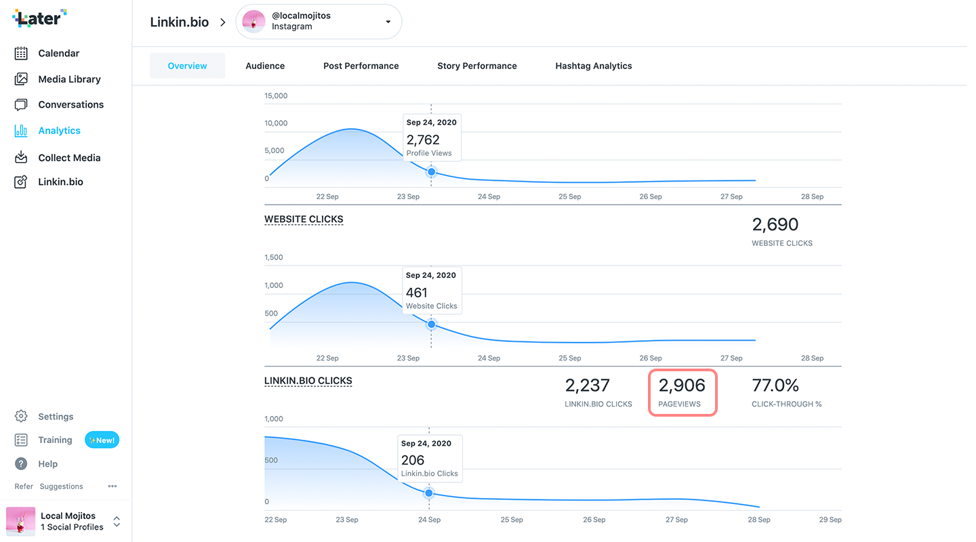Click the Training checklist icon
Screen dimensions: 976x542
[x=21, y=440]
